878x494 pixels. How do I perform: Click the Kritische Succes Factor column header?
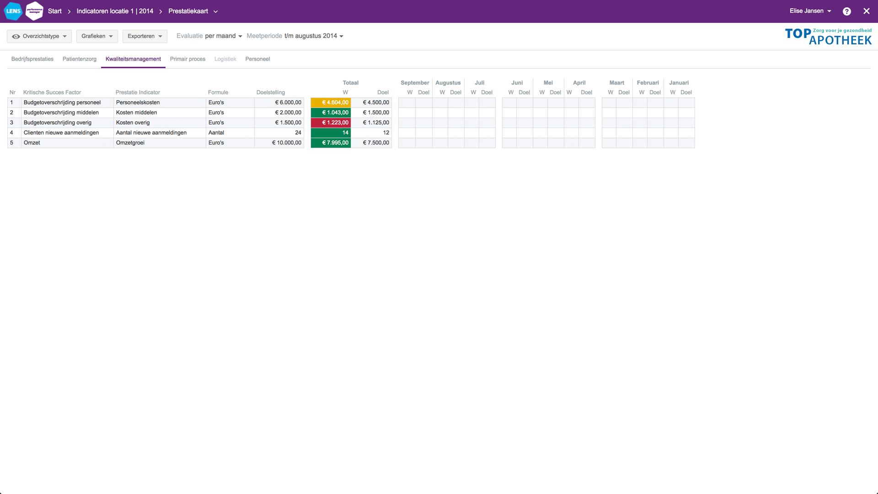click(52, 92)
